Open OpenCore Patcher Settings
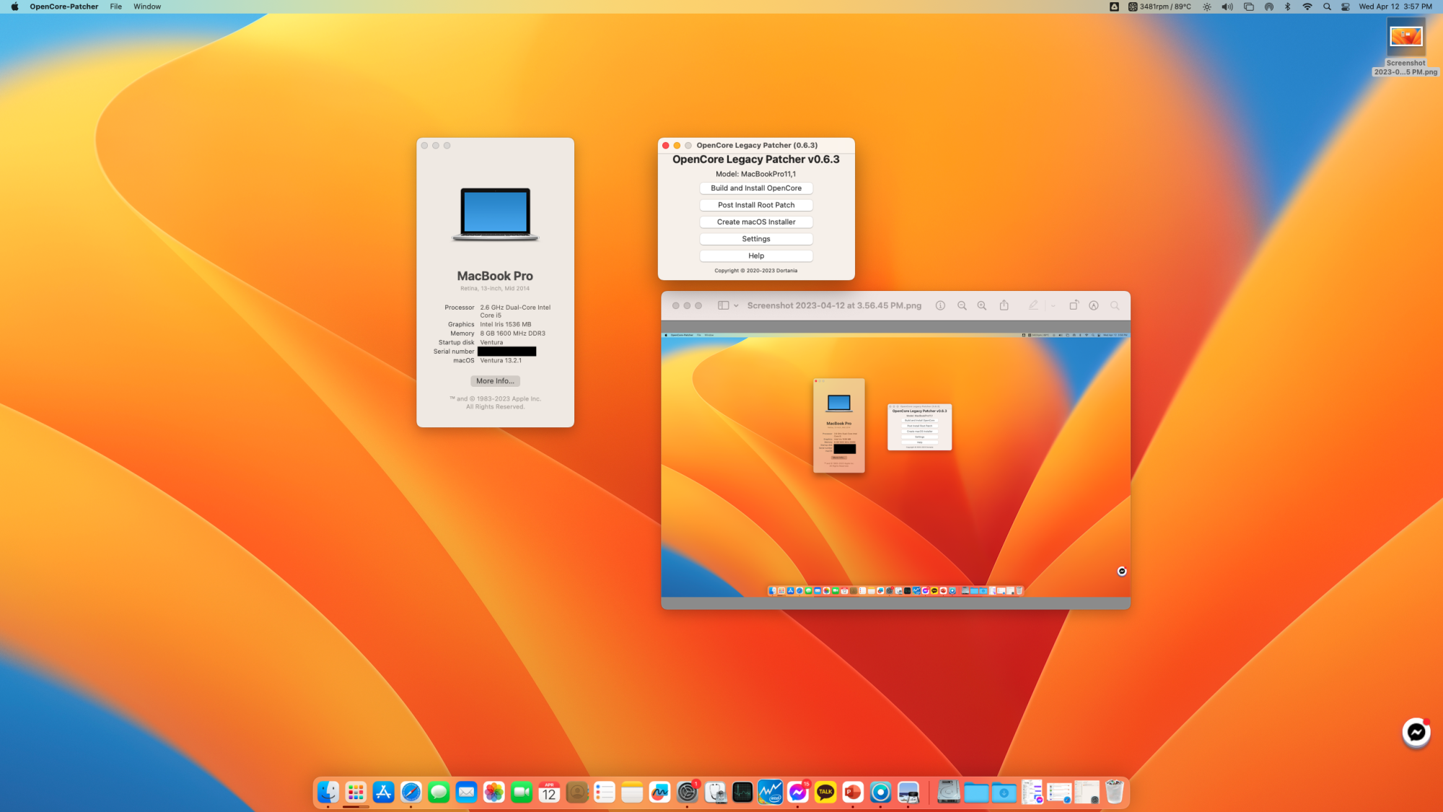The width and height of the screenshot is (1443, 812). click(756, 239)
